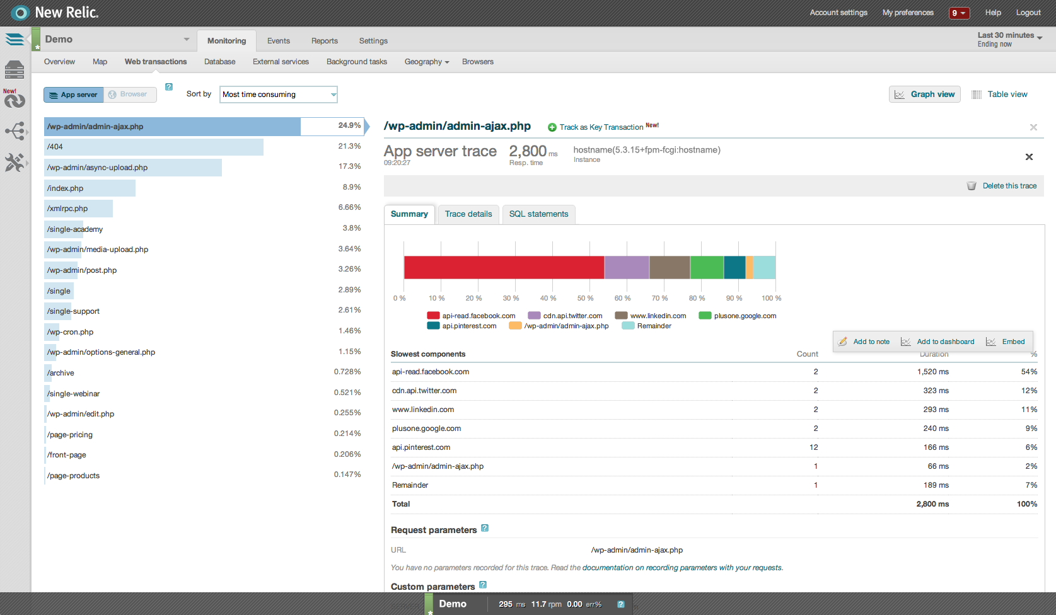Switch to SQL statements tab
Screen dimensions: 1056x615
click(x=539, y=214)
